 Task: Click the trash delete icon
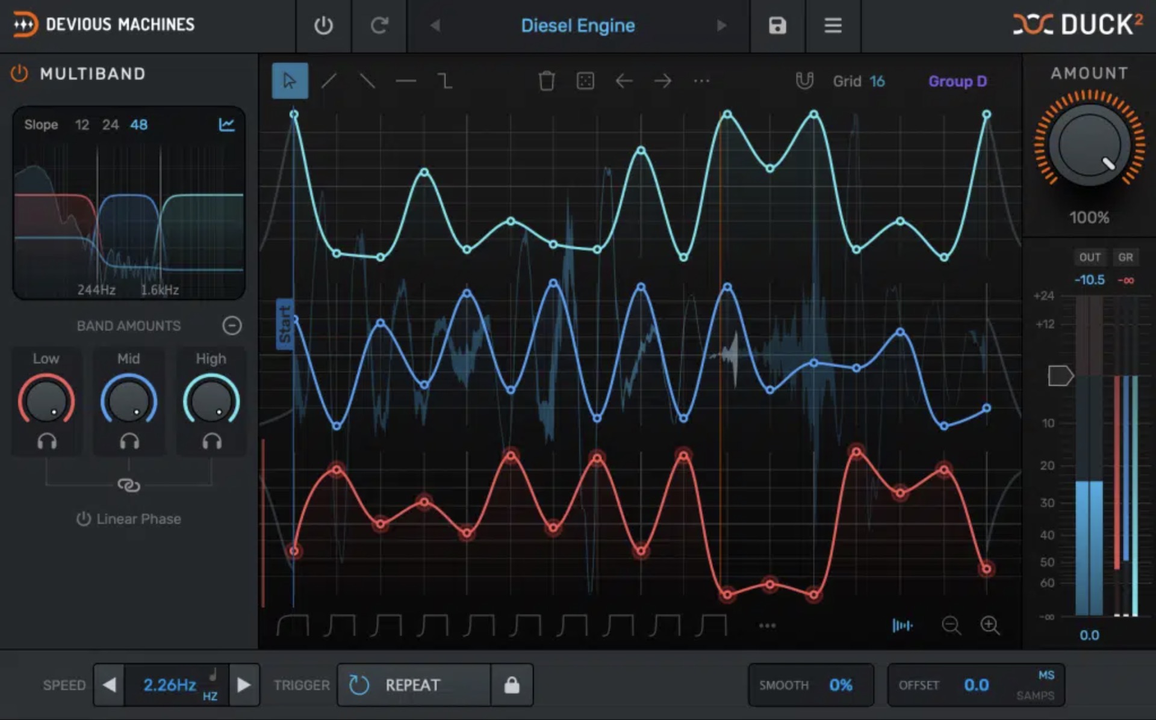[x=546, y=81]
